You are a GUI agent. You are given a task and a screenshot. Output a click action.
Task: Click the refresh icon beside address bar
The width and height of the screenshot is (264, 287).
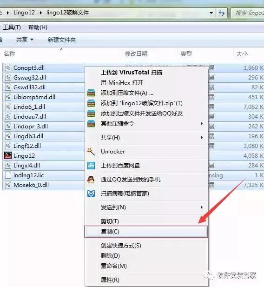(222, 13)
